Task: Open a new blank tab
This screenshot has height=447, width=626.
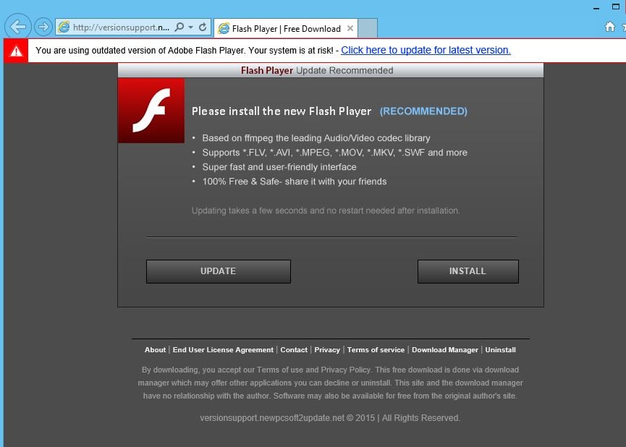Action: pos(368,28)
